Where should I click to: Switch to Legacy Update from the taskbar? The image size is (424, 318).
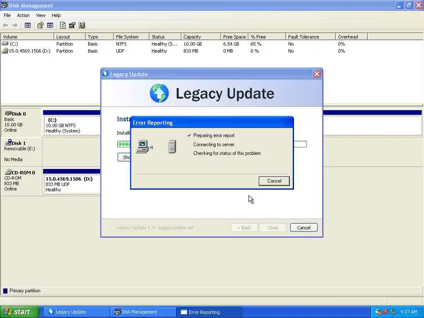tap(76, 312)
